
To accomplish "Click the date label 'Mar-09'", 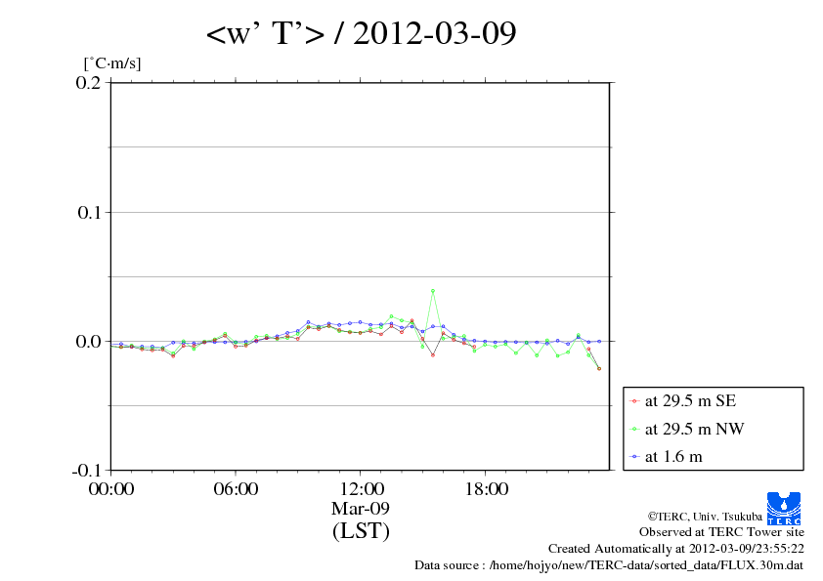I will tap(360, 508).
